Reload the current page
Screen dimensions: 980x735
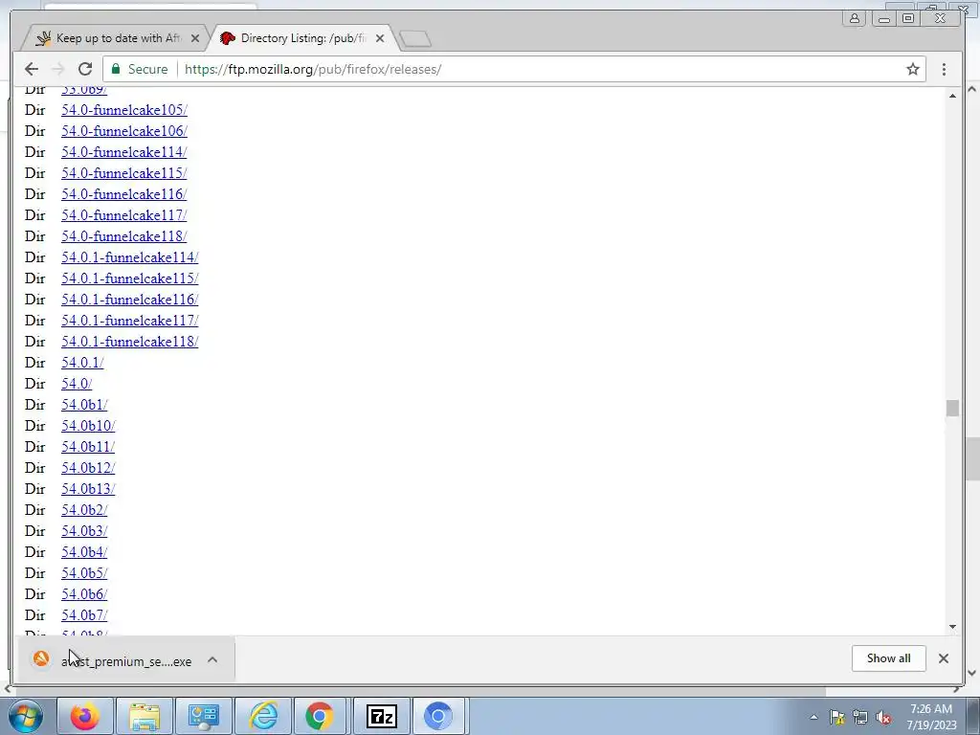pos(85,69)
